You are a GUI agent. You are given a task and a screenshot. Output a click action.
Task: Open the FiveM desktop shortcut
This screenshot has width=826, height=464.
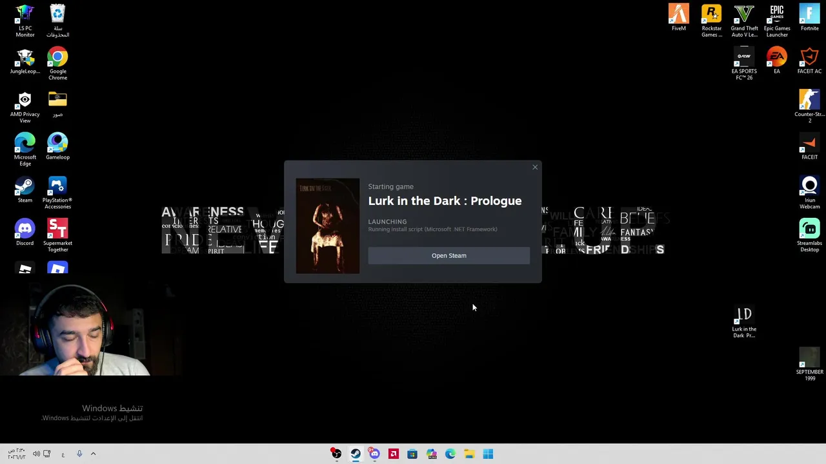click(x=678, y=17)
